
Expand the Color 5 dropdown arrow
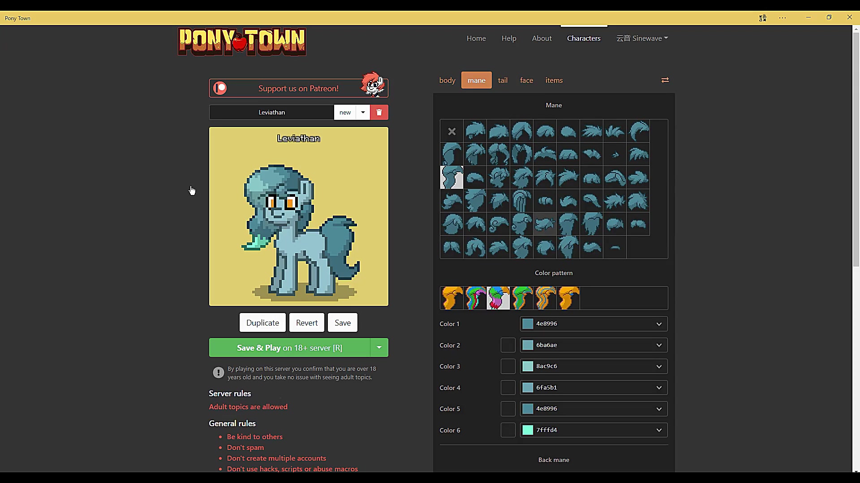click(x=659, y=409)
